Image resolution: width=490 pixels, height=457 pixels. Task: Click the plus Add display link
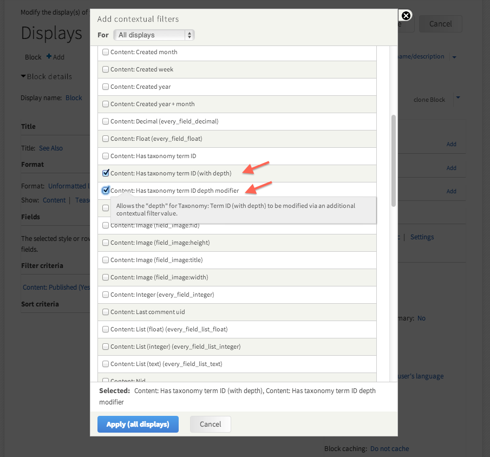pyautogui.click(x=55, y=57)
